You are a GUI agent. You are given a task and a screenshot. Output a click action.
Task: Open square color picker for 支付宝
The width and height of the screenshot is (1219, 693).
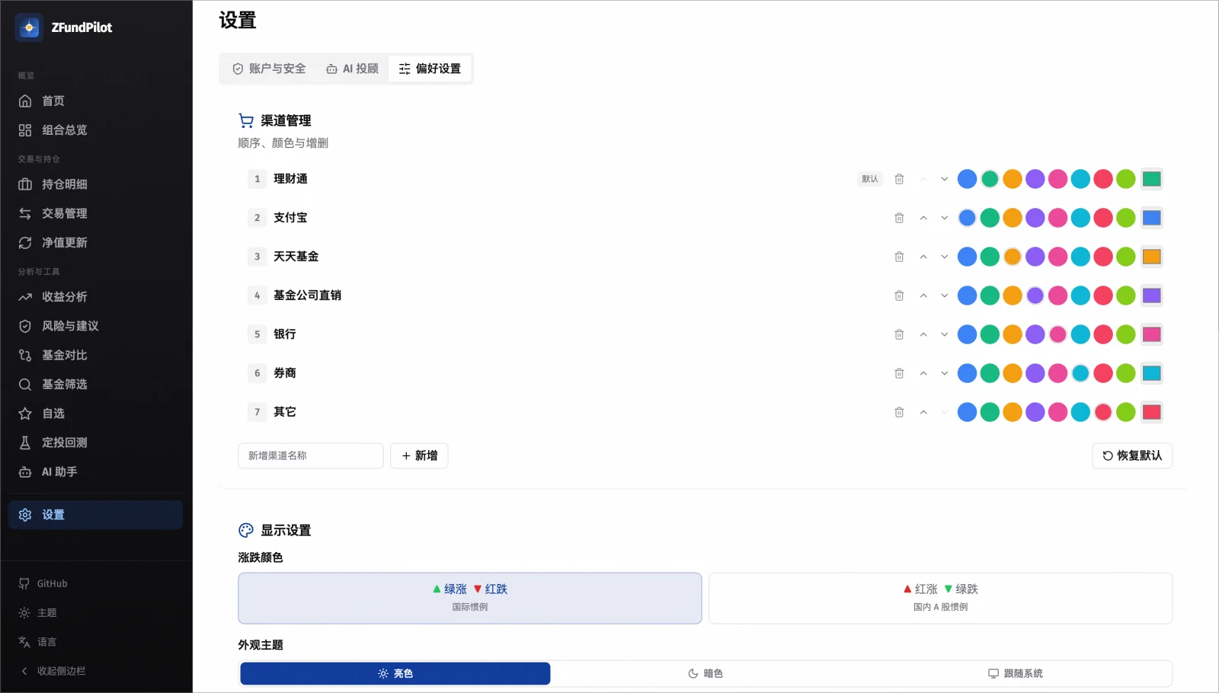[x=1152, y=218]
